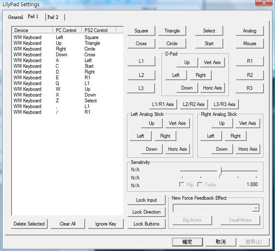
Task: Click the Delete Selected button
Action: [29, 224]
